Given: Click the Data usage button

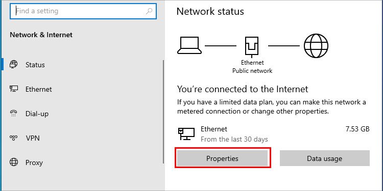Looking at the screenshot, I should [x=325, y=158].
